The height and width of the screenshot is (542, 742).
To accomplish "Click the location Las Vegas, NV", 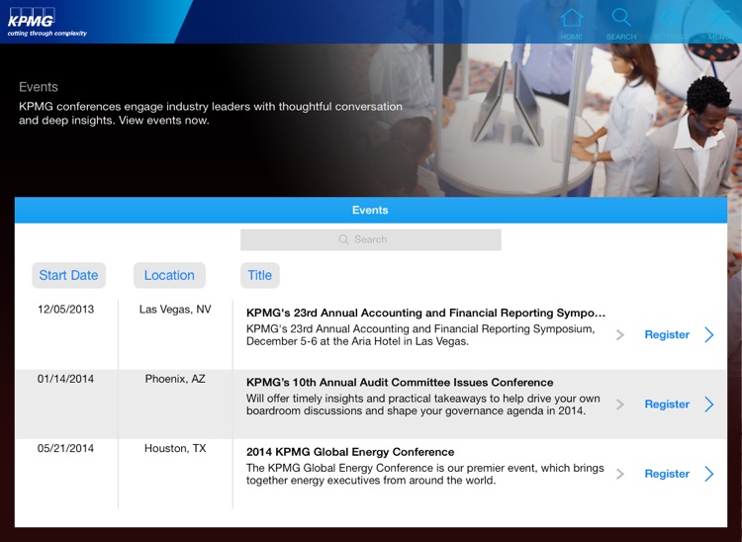I will click(175, 310).
